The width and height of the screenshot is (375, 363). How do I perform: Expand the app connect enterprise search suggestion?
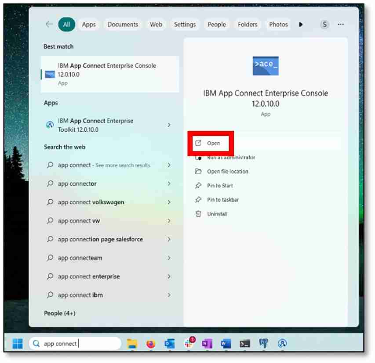pyautogui.click(x=168, y=276)
